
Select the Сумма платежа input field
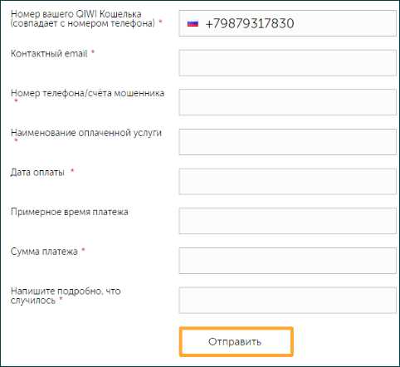point(288,261)
